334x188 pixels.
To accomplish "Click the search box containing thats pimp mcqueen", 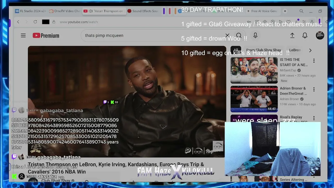I will click(154, 36).
